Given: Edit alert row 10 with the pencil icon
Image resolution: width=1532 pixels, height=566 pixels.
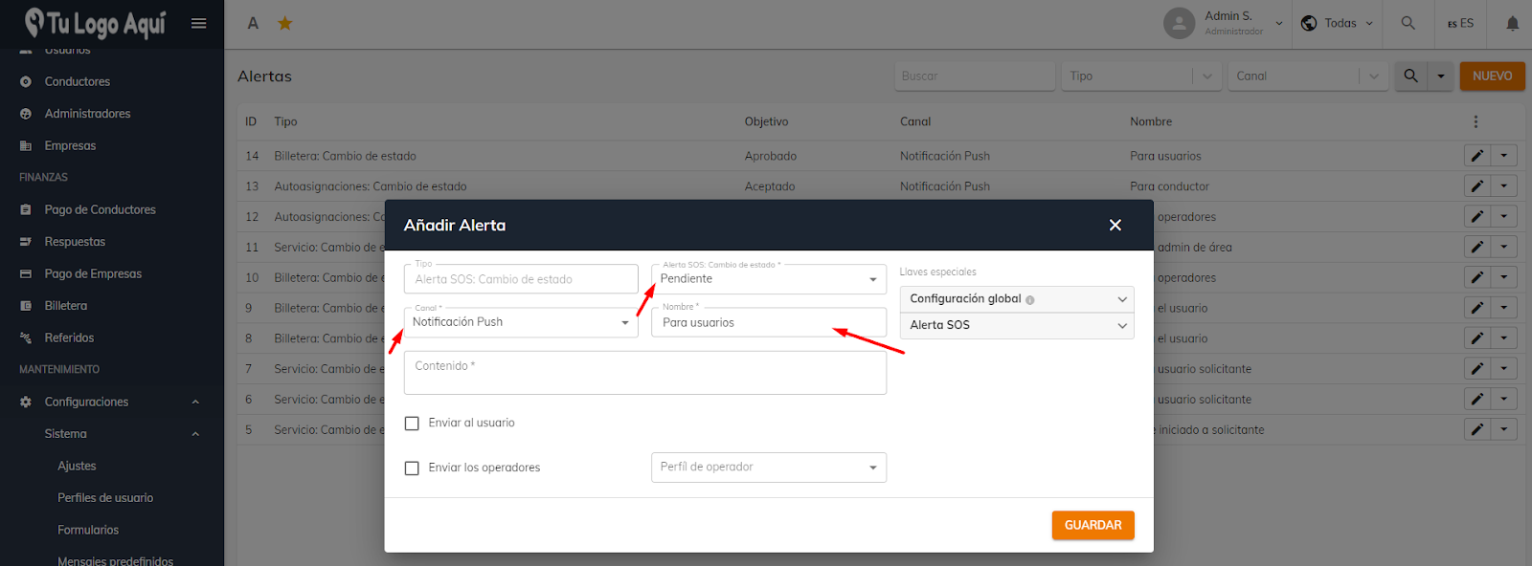Looking at the screenshot, I should pos(1477,277).
